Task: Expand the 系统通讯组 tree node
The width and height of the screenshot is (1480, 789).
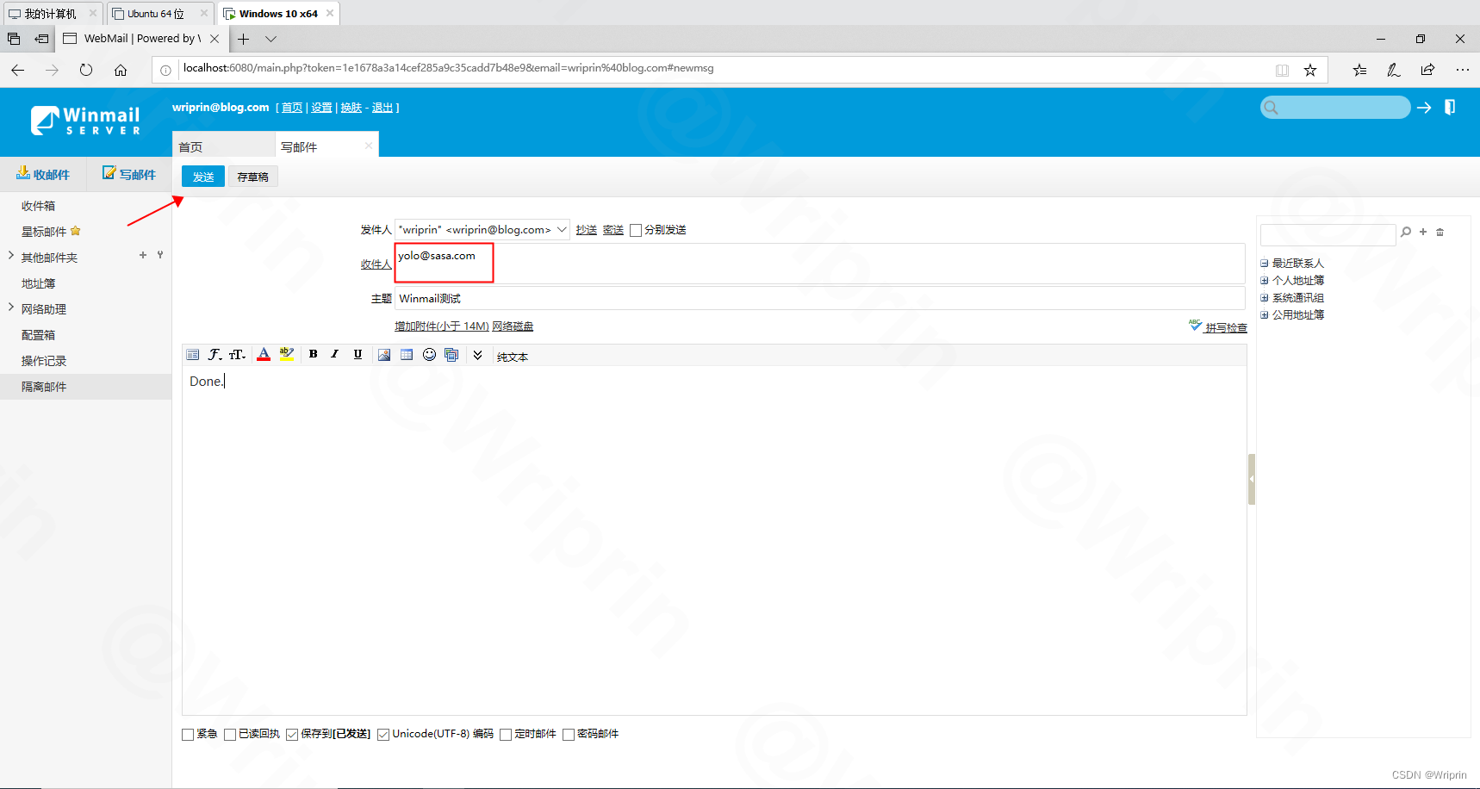Action: [1265, 298]
